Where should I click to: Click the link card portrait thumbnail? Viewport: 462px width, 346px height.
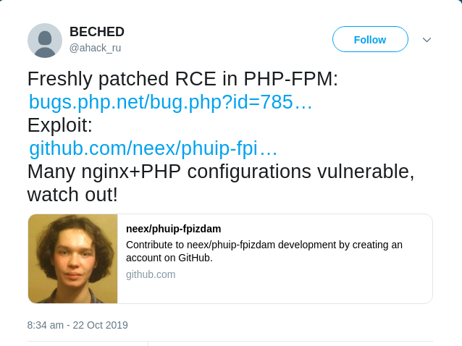[x=73, y=258]
